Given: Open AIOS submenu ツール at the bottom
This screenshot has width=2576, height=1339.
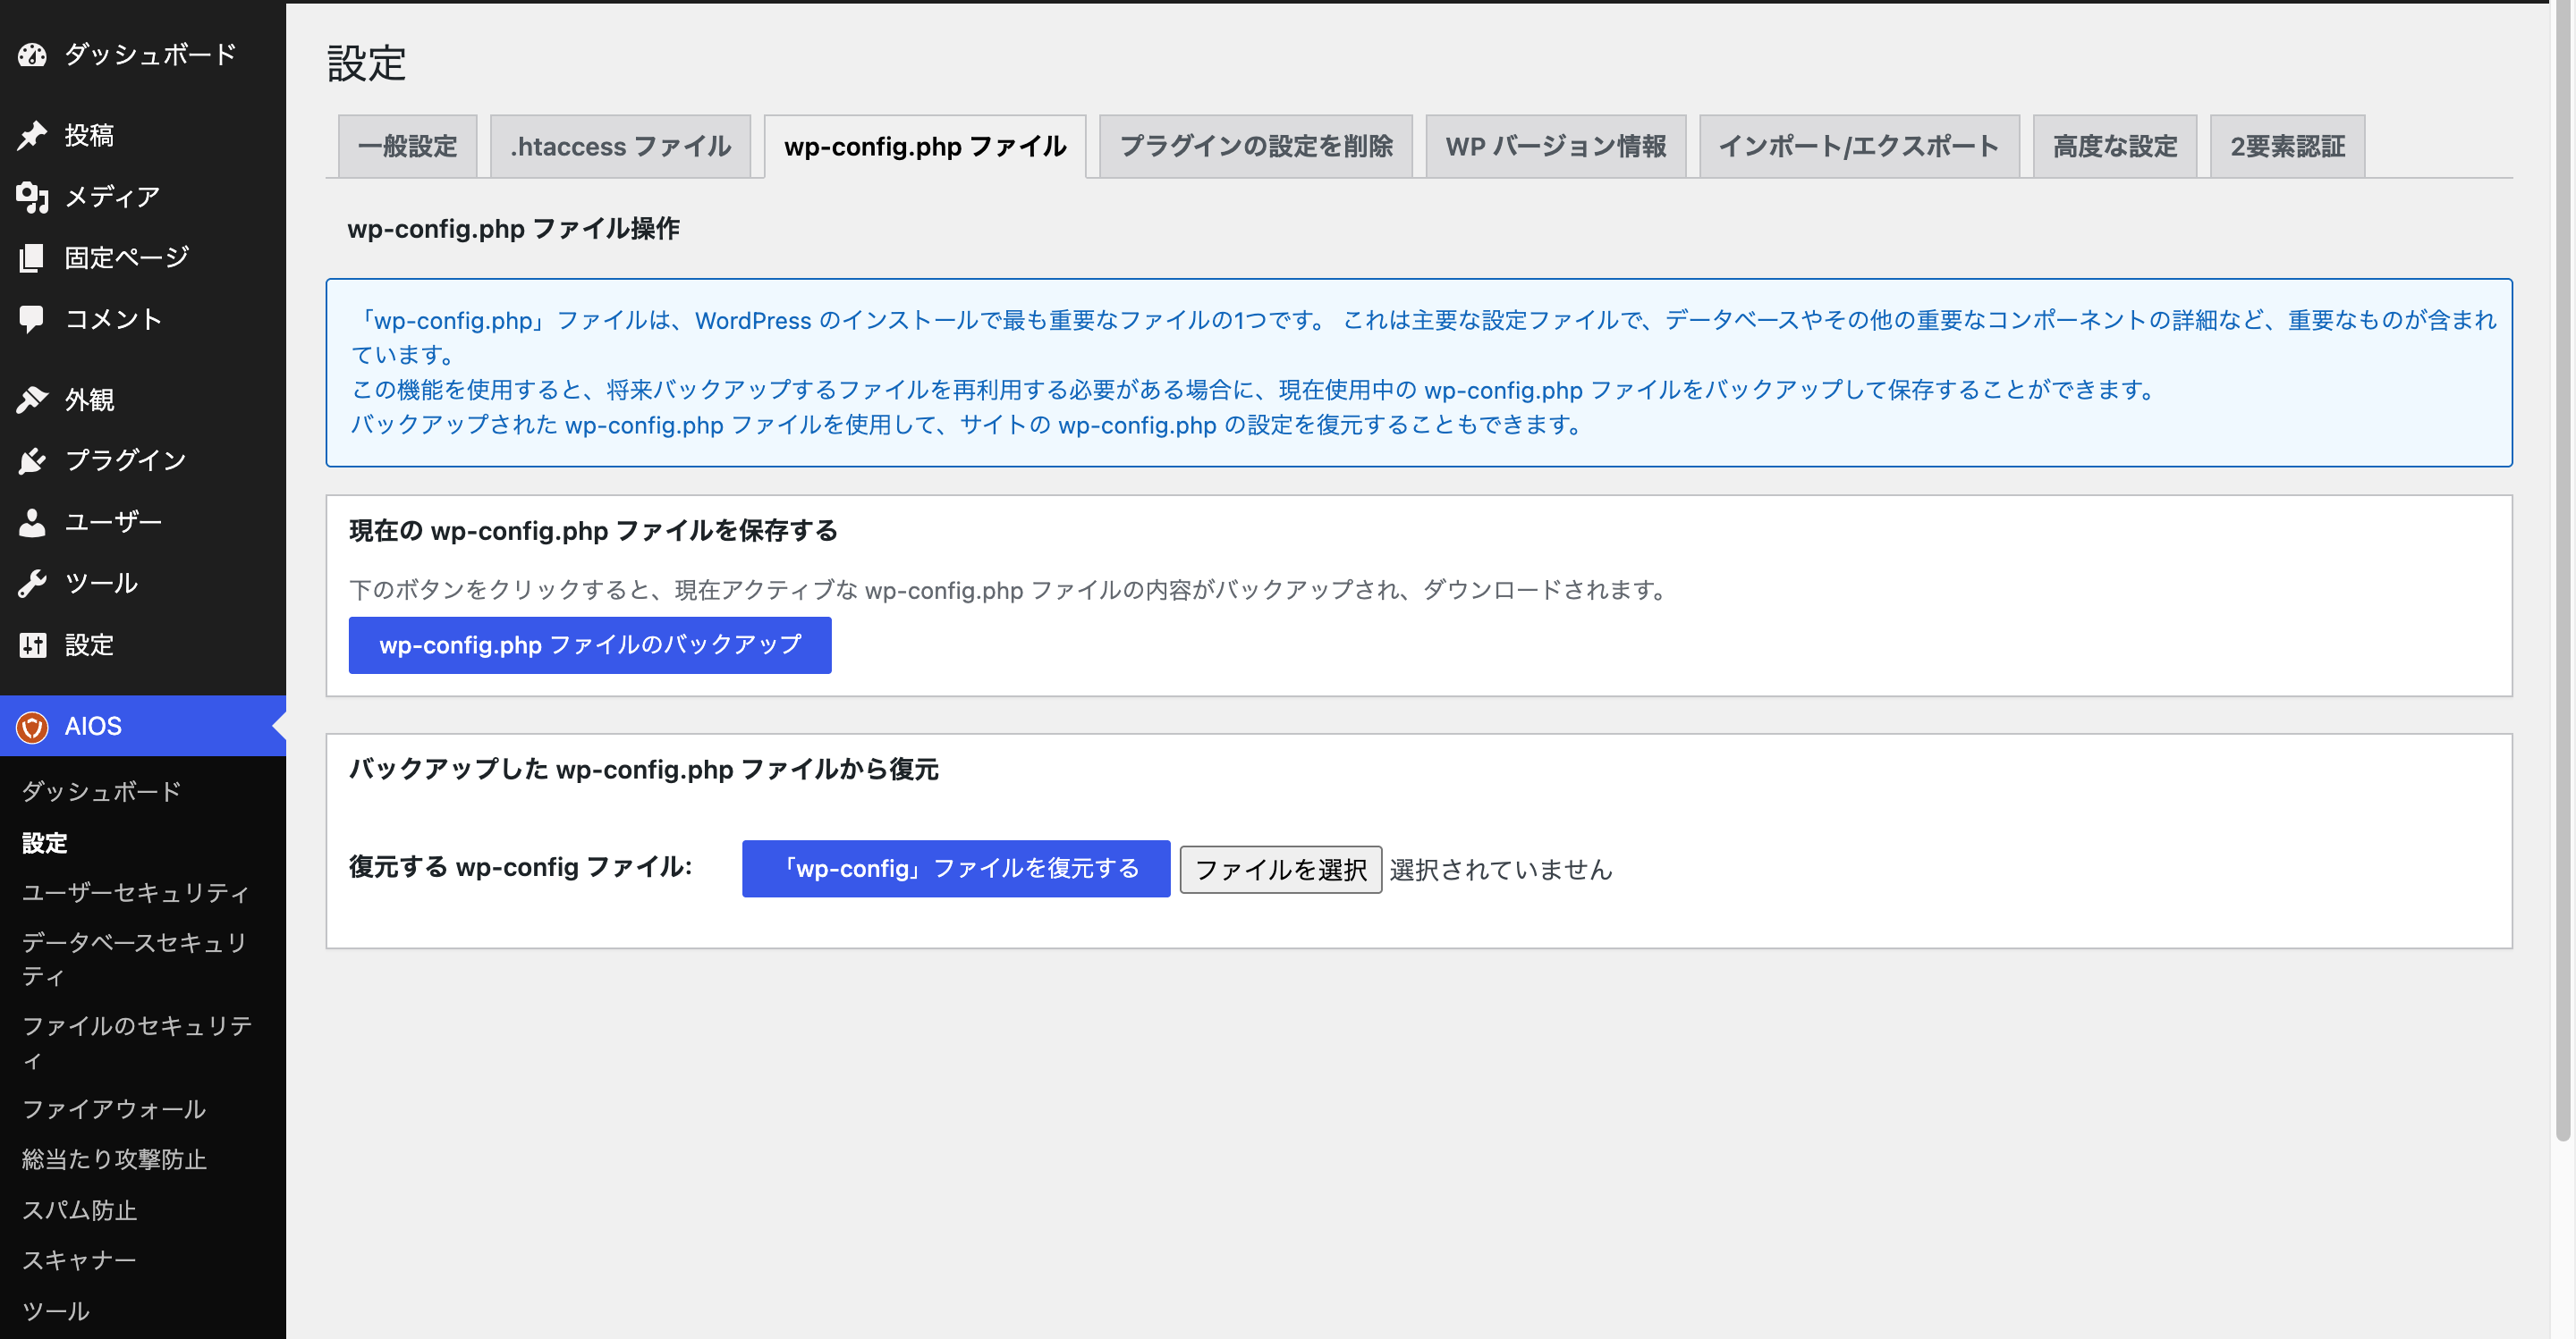Looking at the screenshot, I should click(x=56, y=1311).
